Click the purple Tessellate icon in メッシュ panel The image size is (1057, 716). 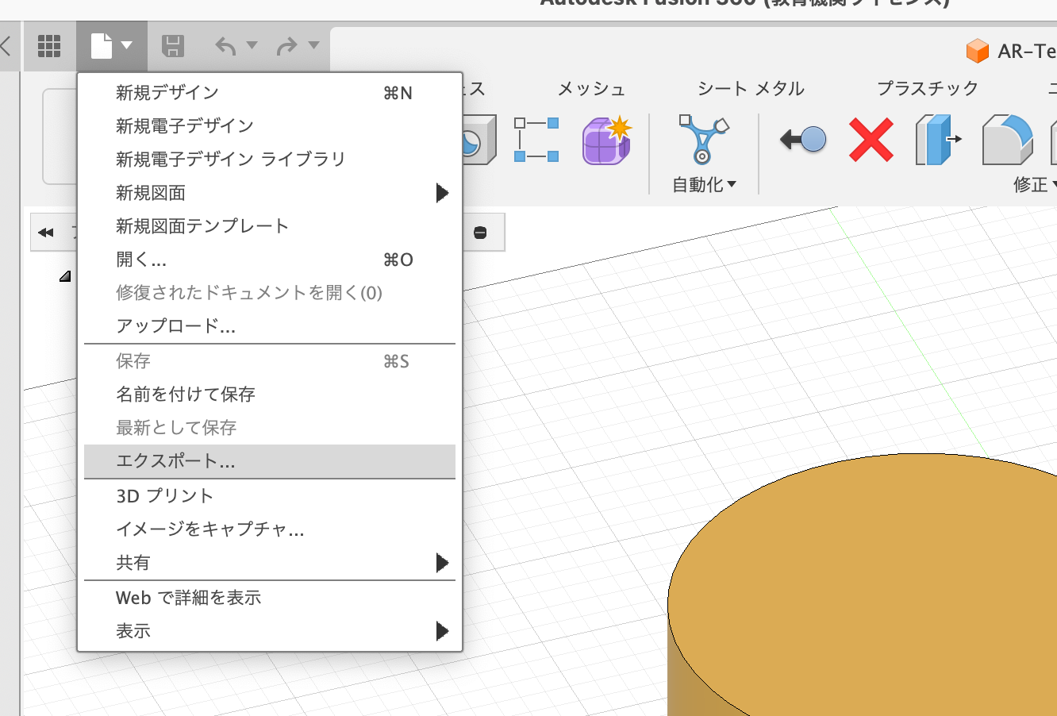605,140
